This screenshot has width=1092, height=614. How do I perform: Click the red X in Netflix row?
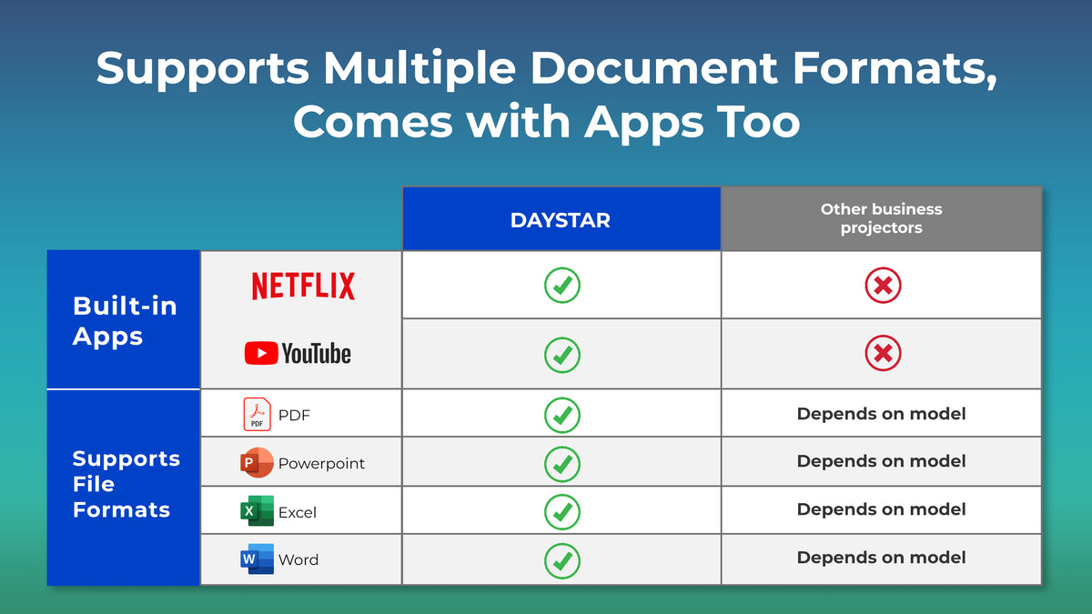point(882,286)
